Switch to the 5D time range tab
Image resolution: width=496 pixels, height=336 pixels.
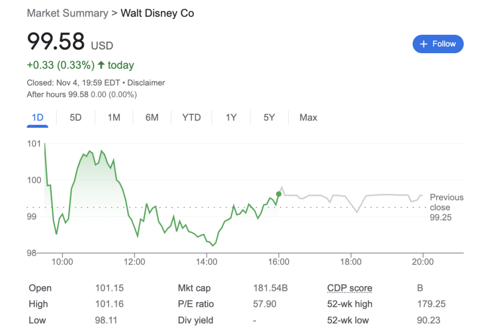76,118
